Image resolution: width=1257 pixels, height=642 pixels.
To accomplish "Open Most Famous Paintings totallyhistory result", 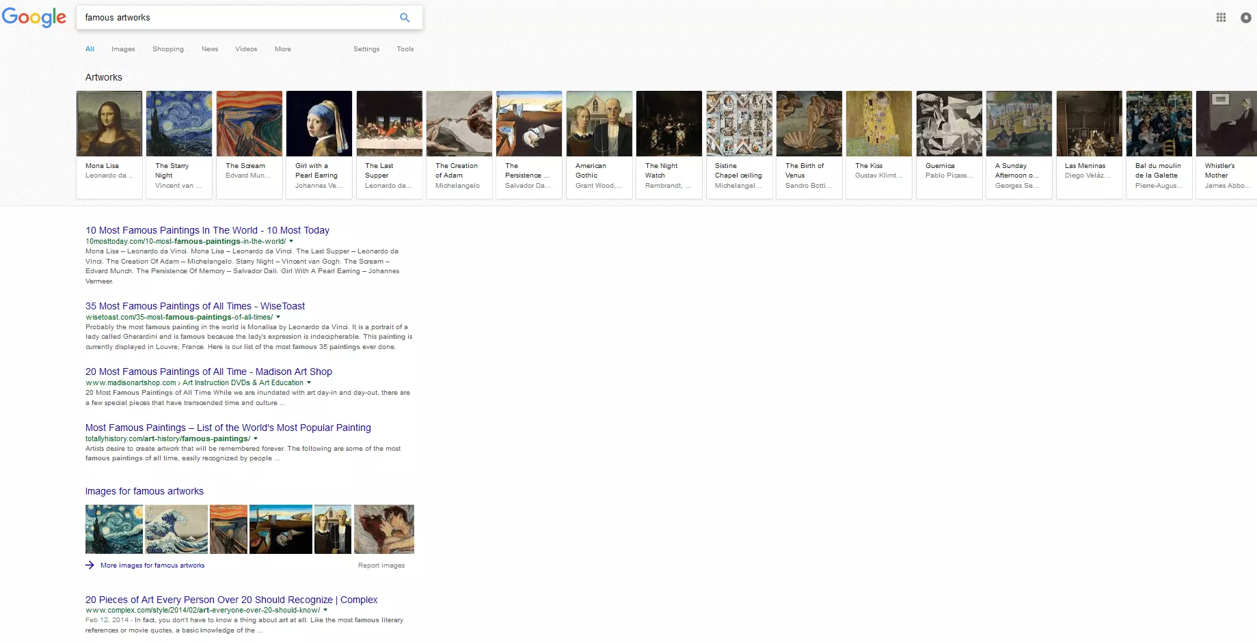I will click(228, 428).
